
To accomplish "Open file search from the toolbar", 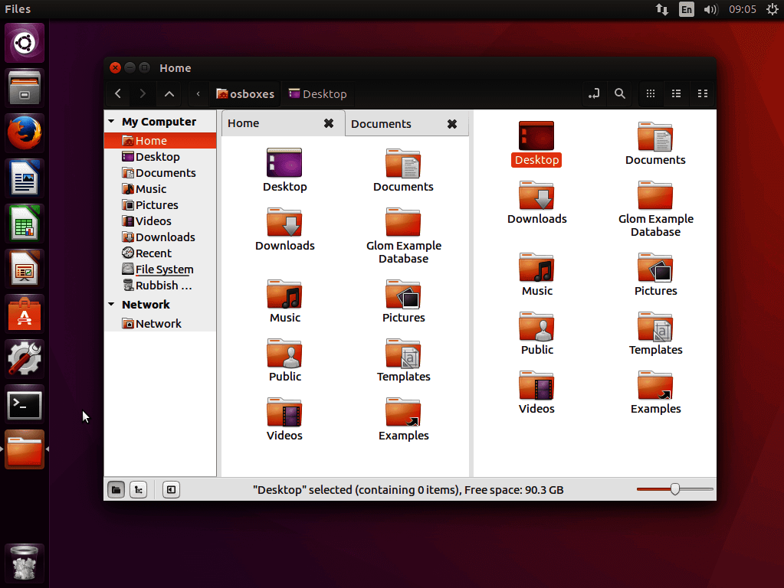I will (x=620, y=93).
